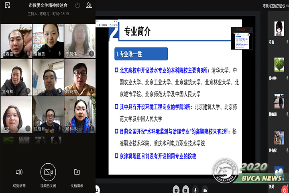Viewport: 289px width, 193px height.
Task: Toggle green microphone on 眭晓龙's video tile
Action: pos(92,91)
